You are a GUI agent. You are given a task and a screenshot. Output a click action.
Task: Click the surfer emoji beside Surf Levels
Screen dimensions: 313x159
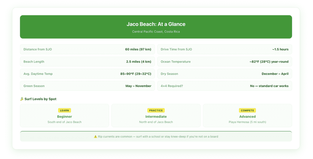[22, 99]
